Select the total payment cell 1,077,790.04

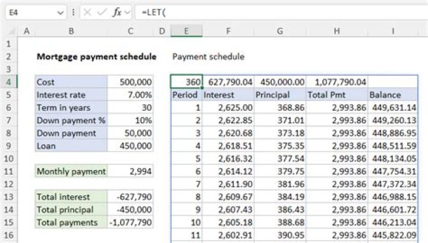[x=337, y=82]
